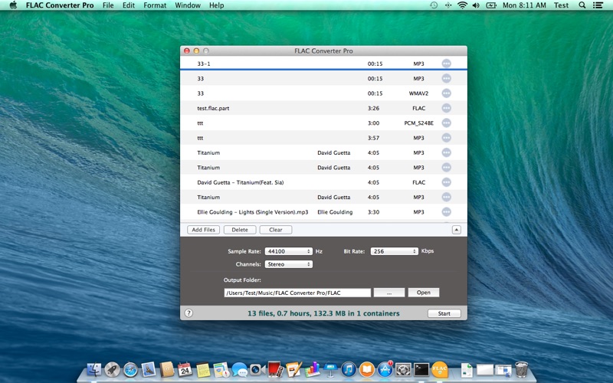
Task: Open the Bit Rate 256 dropdown
Action: [x=394, y=251]
